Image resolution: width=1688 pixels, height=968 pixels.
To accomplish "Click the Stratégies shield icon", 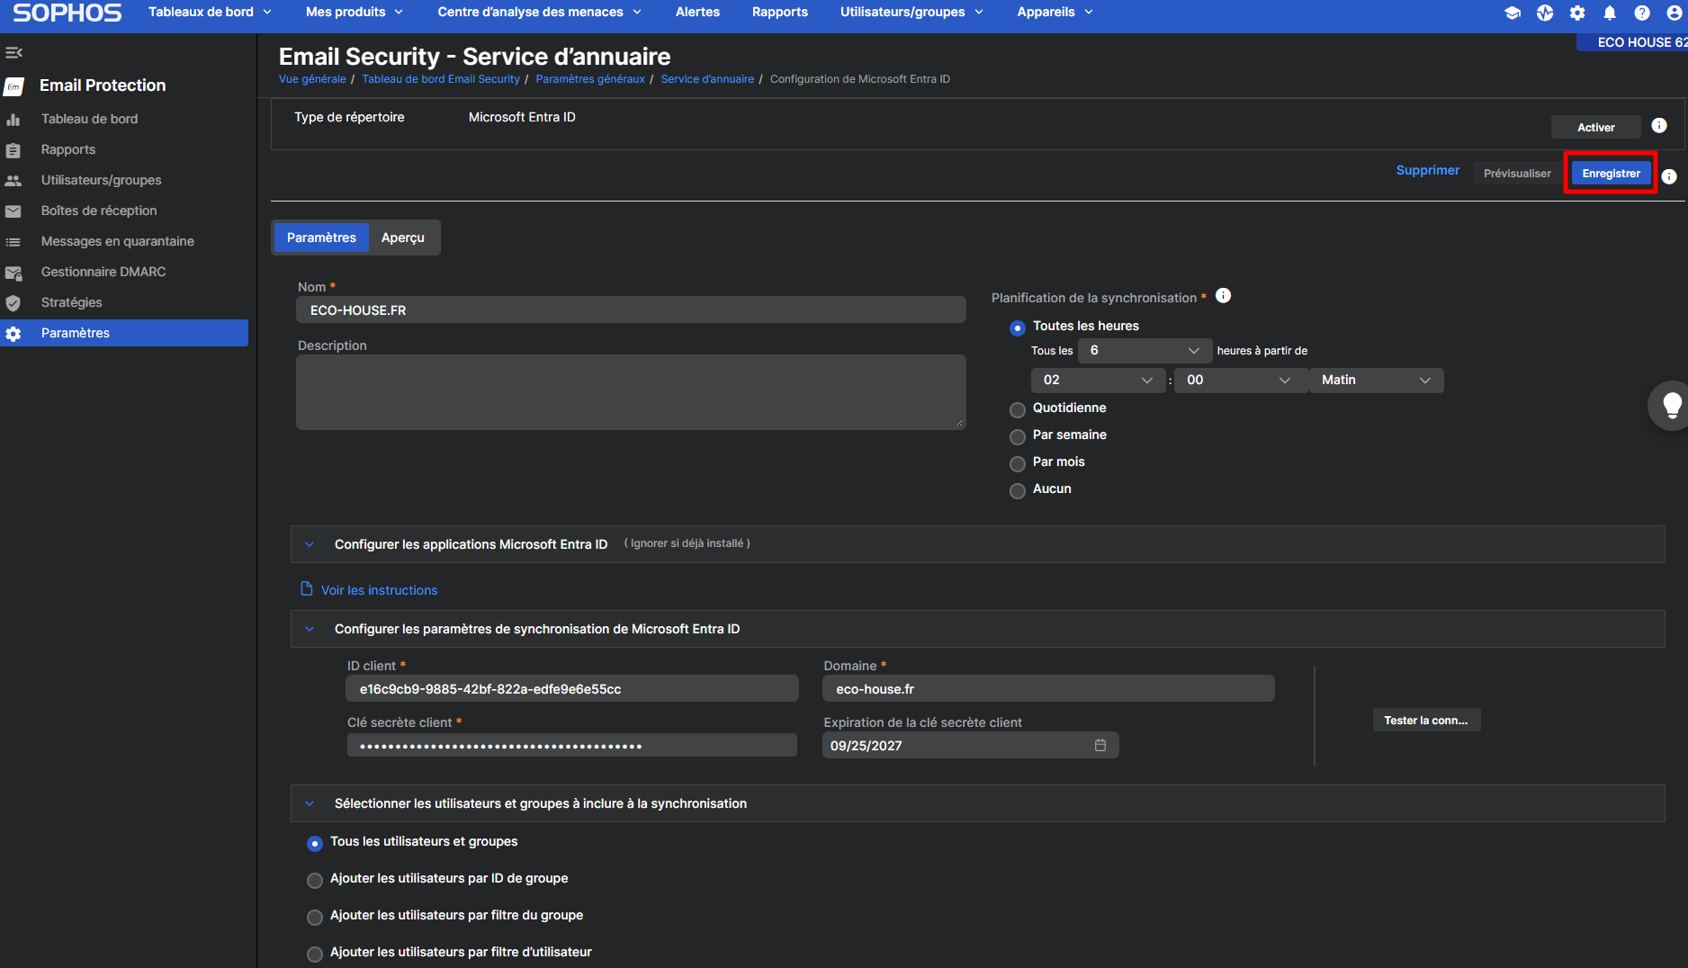I will coord(13,303).
